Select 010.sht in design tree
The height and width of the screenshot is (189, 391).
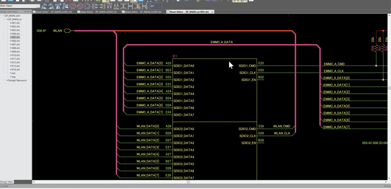click(x=16, y=55)
